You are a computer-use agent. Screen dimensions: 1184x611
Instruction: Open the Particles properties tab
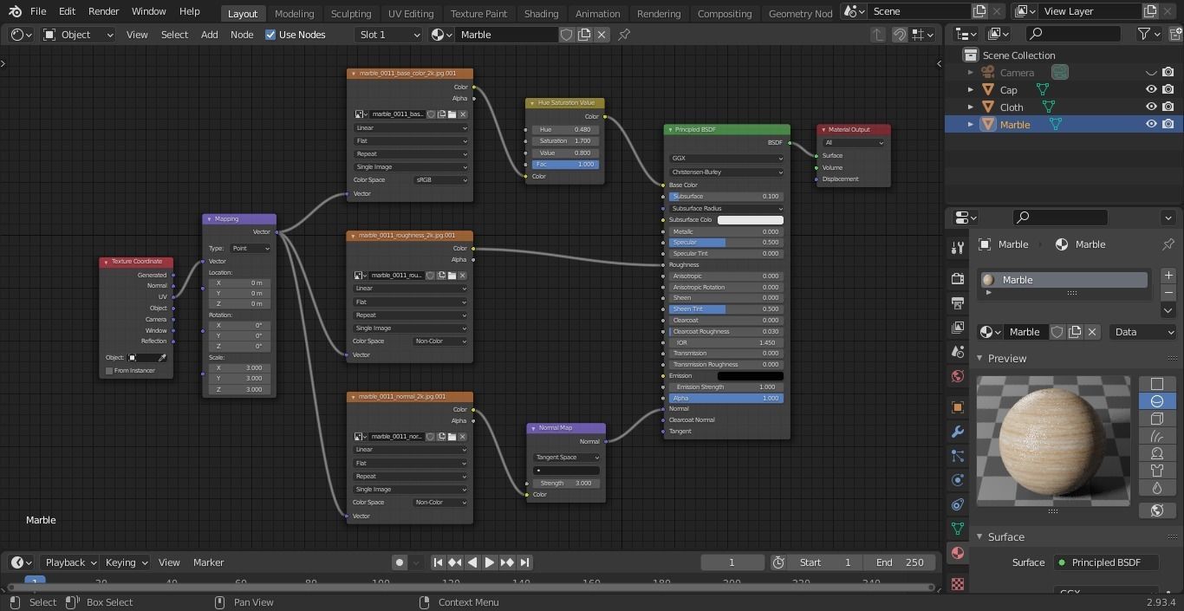(958, 456)
